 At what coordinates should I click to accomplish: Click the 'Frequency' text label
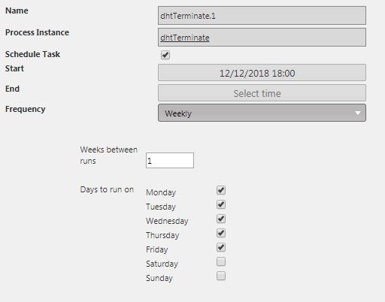pos(26,109)
